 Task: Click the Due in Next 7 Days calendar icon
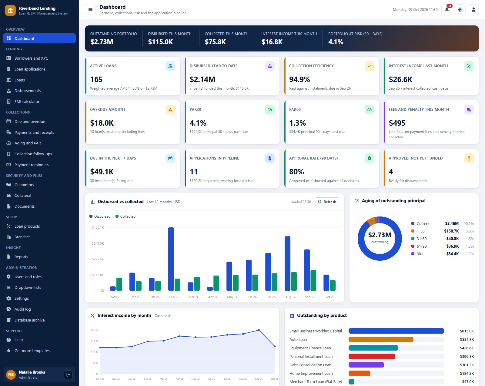tap(170, 158)
